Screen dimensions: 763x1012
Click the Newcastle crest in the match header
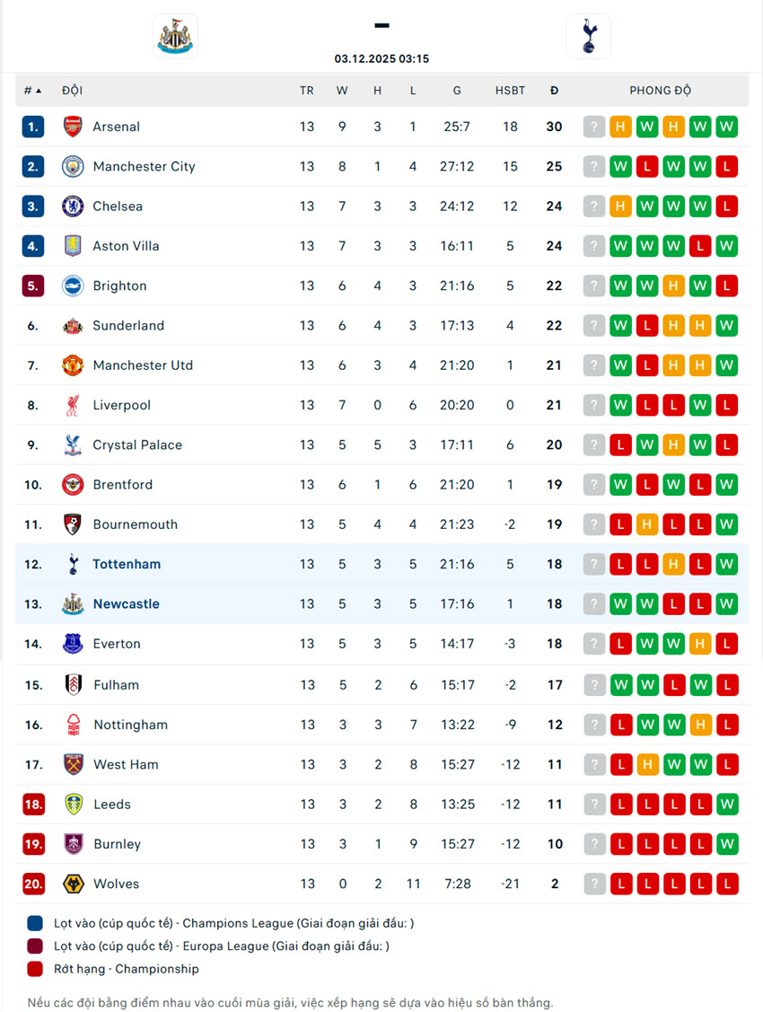tap(175, 37)
